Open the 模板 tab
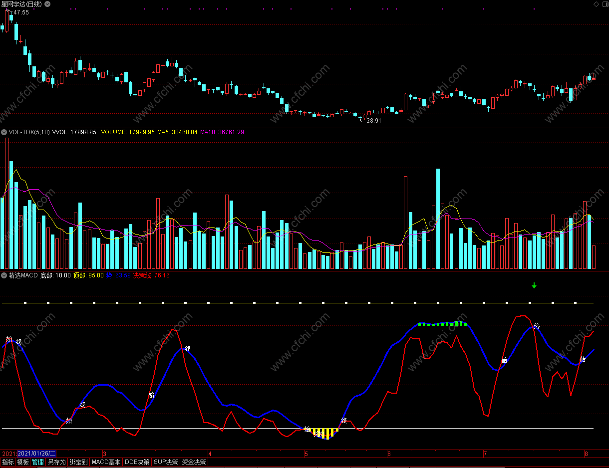609x468 pixels. click(x=23, y=463)
